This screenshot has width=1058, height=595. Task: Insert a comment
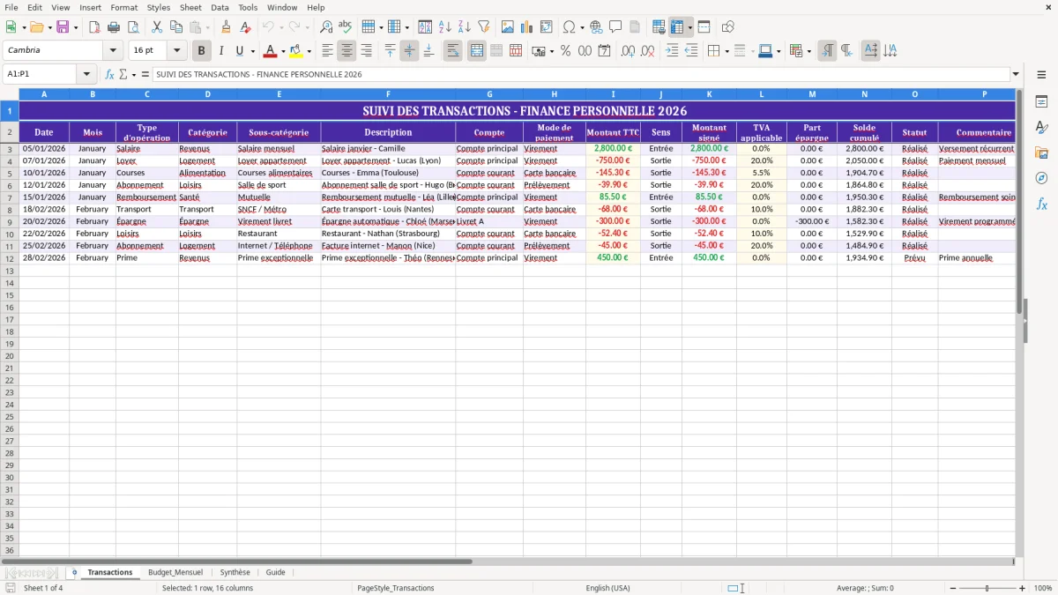(615, 27)
